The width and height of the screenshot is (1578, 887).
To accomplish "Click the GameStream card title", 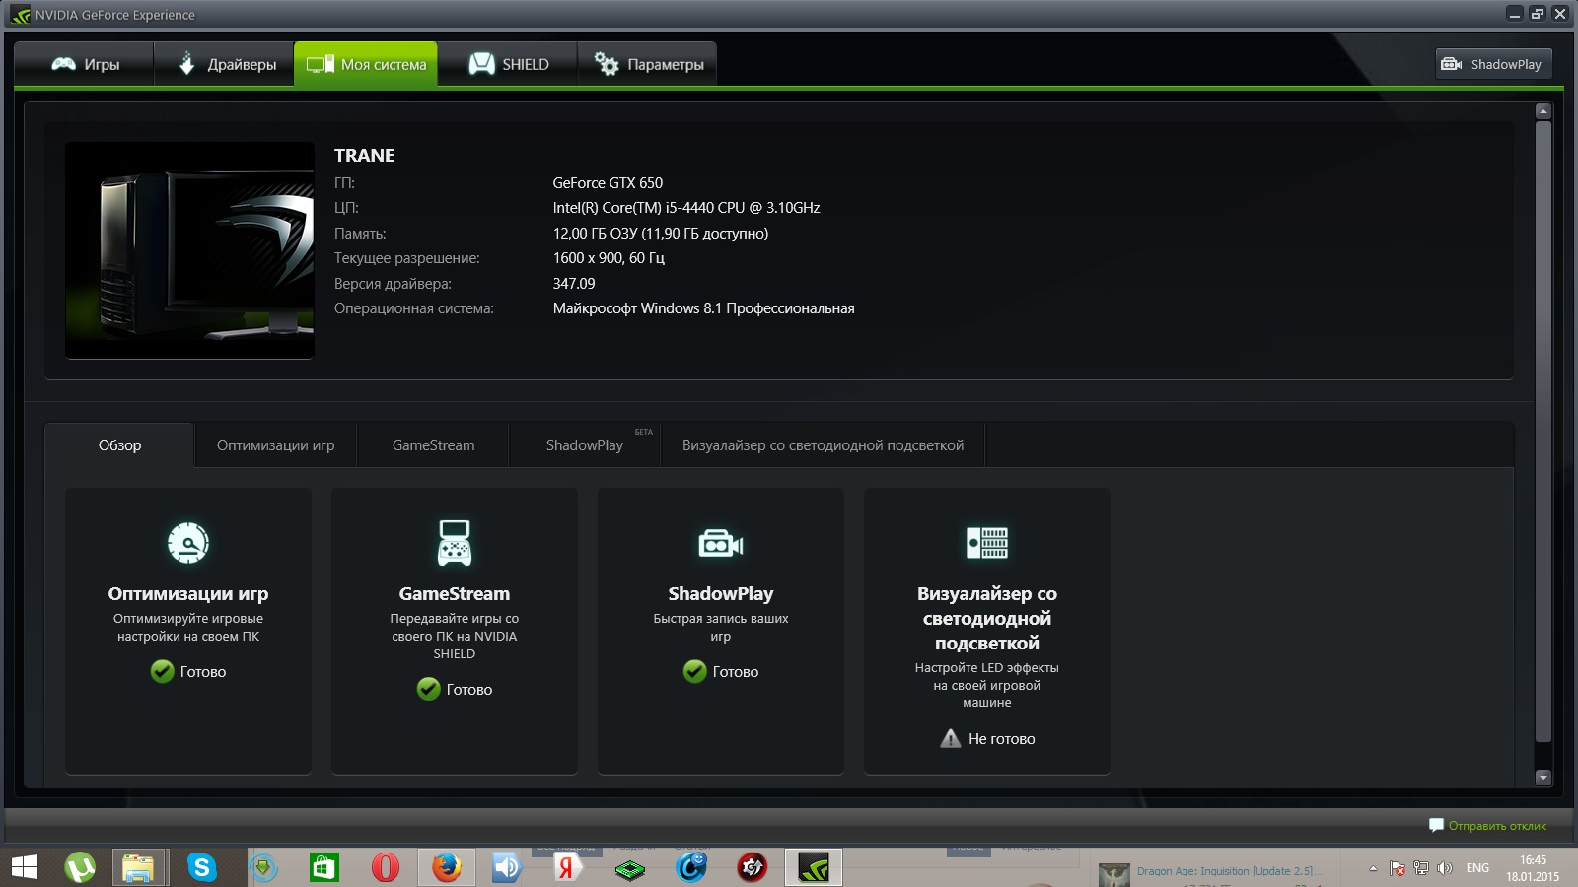I will pos(455,593).
